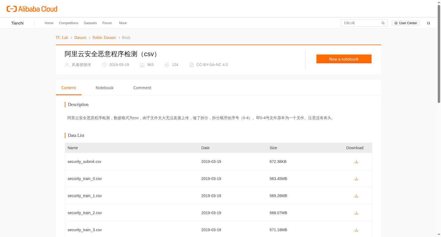Click the scrollbar up arrow
The width and height of the screenshot is (441, 237).
[x=439, y=2]
